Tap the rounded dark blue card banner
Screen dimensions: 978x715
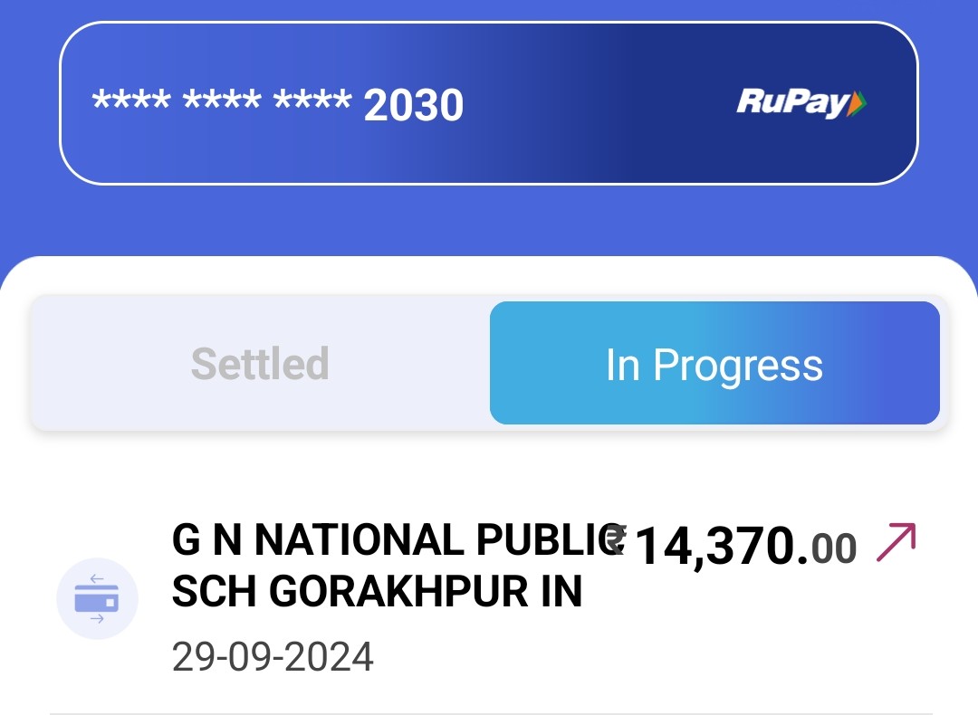click(x=488, y=103)
